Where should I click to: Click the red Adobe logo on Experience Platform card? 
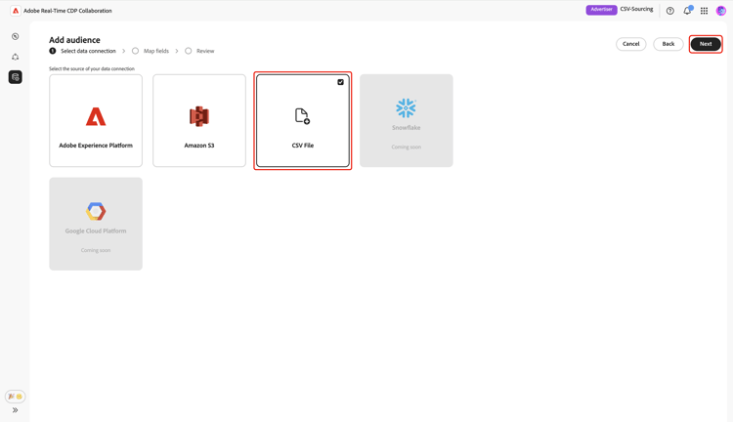(x=96, y=116)
